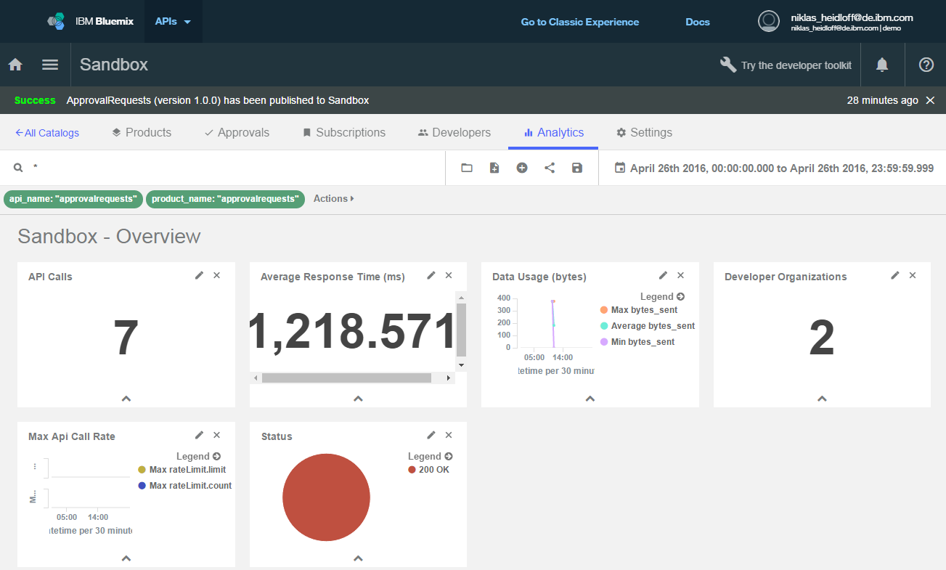Click the niklas_heidloff@de.ibm.com account name
Viewport: 946px width, 570px height.
(852, 17)
